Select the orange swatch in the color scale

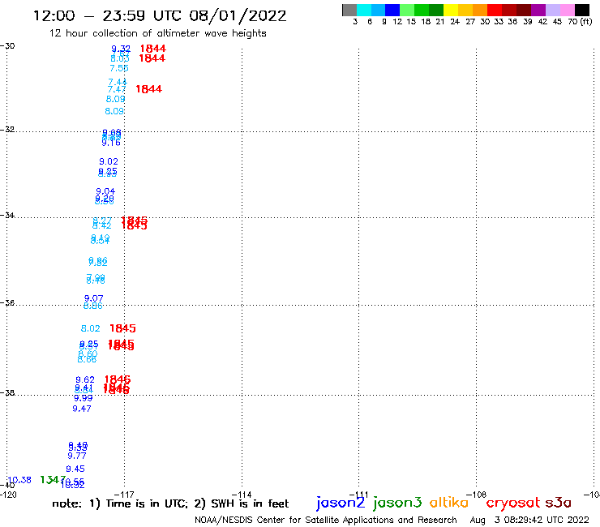480,10
